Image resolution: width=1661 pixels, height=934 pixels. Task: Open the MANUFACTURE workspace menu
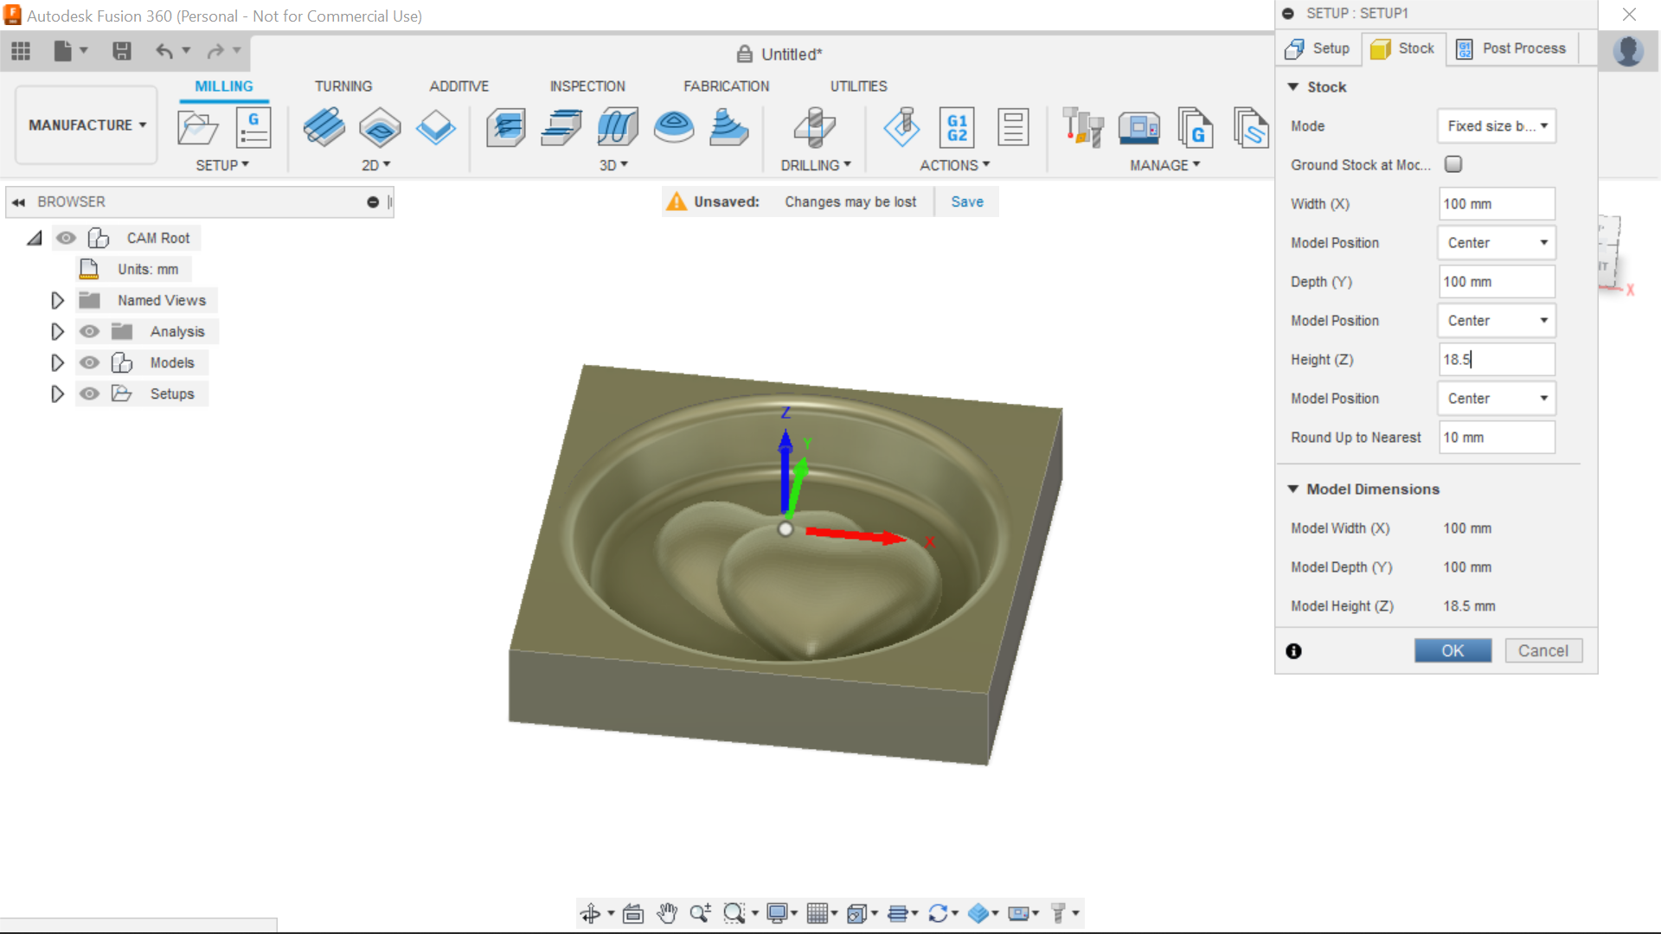tap(85, 125)
